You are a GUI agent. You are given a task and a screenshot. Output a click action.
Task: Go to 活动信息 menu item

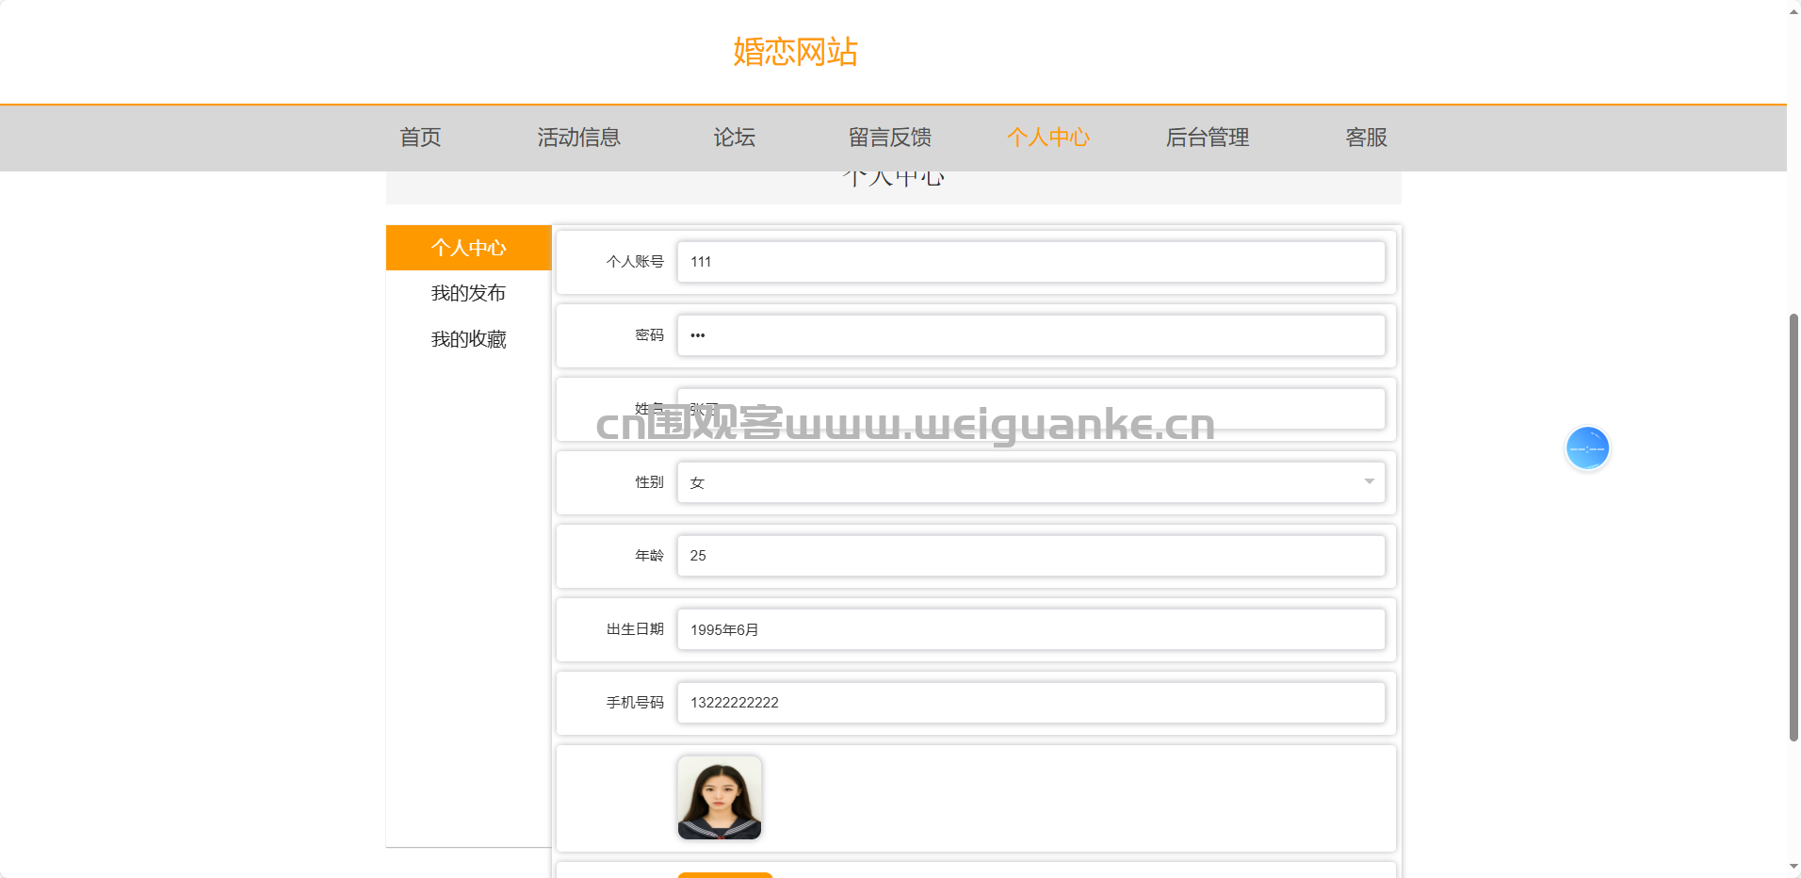[578, 138]
